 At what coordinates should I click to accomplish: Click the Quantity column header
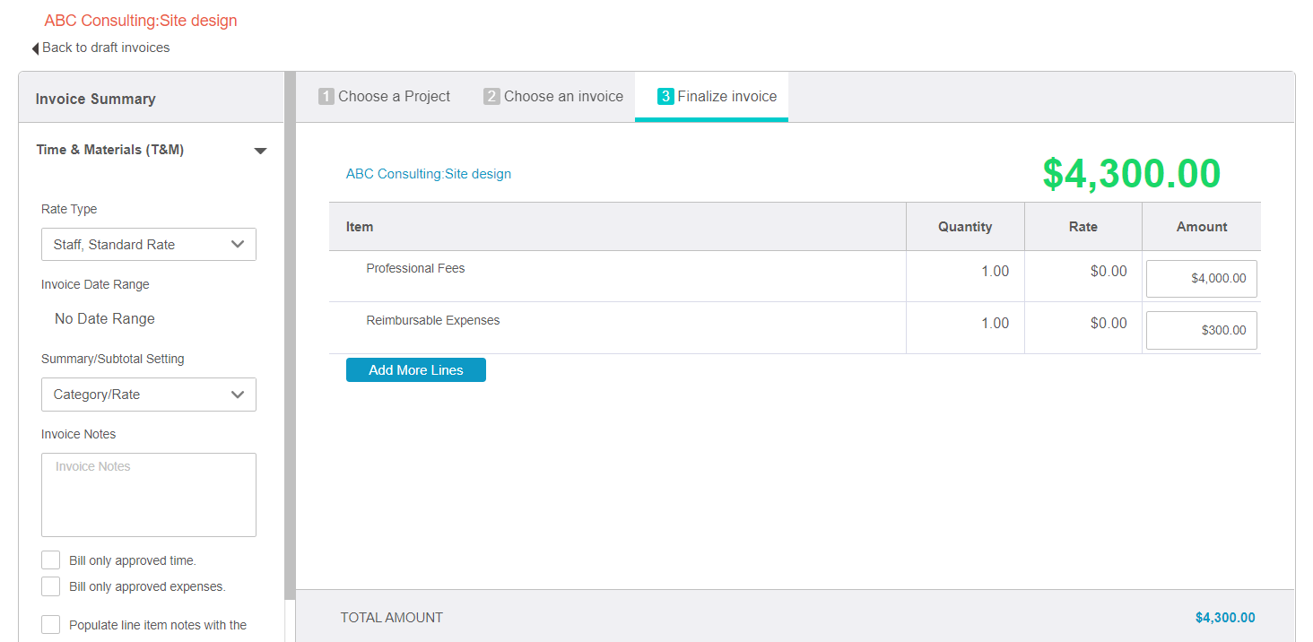965,227
